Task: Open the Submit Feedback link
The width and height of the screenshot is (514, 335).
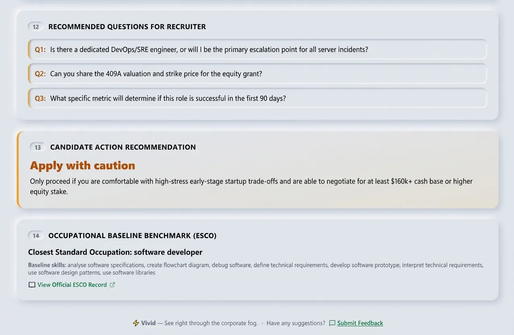Action: [x=360, y=323]
